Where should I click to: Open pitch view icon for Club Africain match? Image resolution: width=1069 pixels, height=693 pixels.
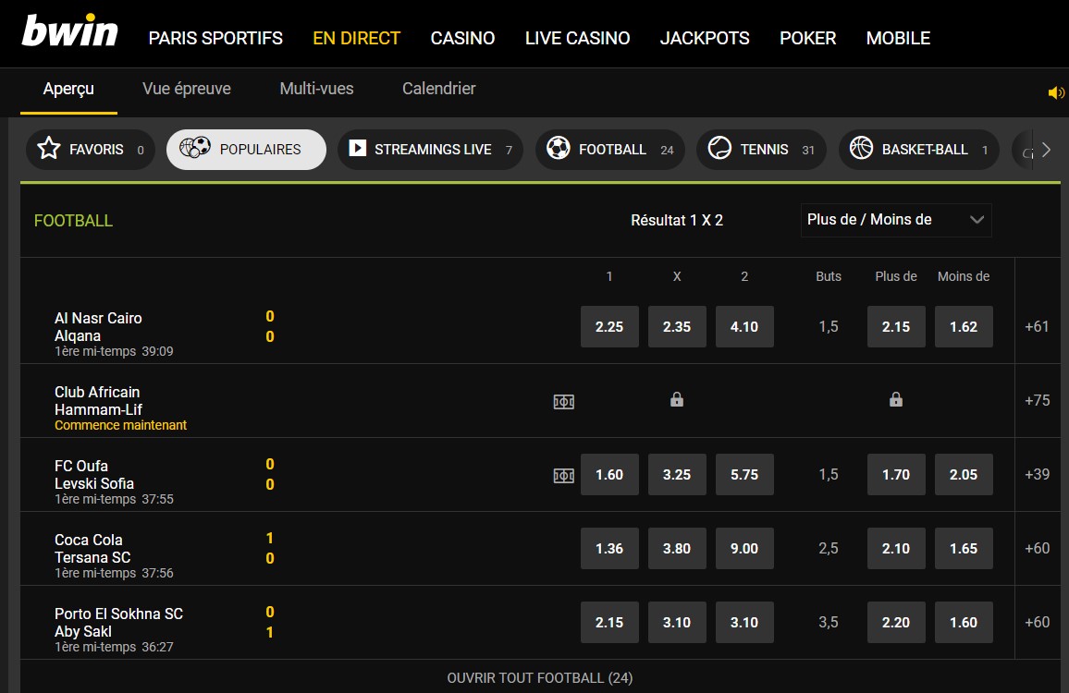pyautogui.click(x=564, y=402)
